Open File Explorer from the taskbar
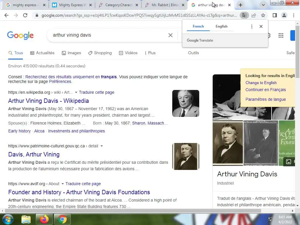The image size is (300, 225). click(26, 219)
